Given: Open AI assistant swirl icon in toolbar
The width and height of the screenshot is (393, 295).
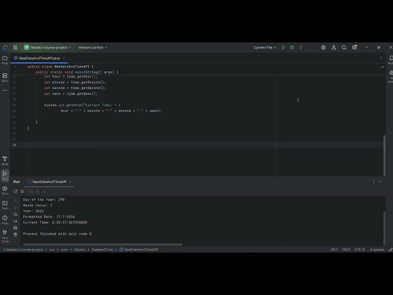Looking at the screenshot, I should click(x=324, y=47).
